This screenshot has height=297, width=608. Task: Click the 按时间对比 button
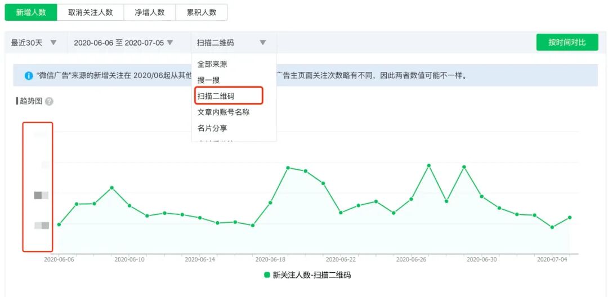point(567,42)
